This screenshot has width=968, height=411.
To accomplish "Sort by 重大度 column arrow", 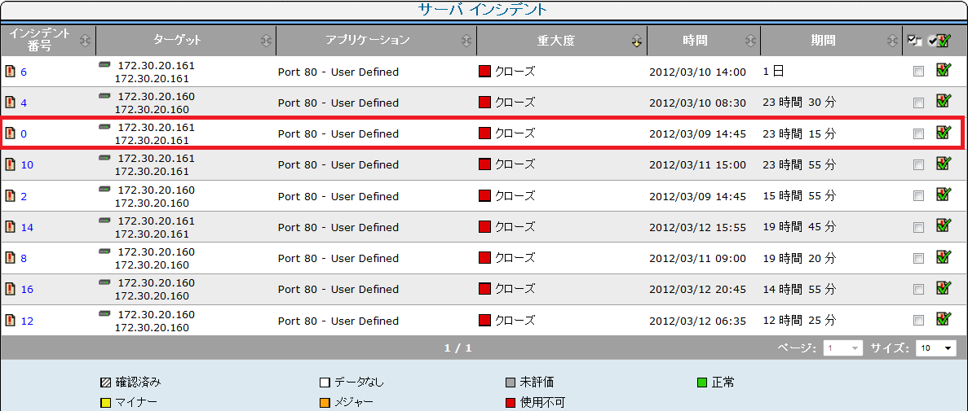I will pos(636,41).
